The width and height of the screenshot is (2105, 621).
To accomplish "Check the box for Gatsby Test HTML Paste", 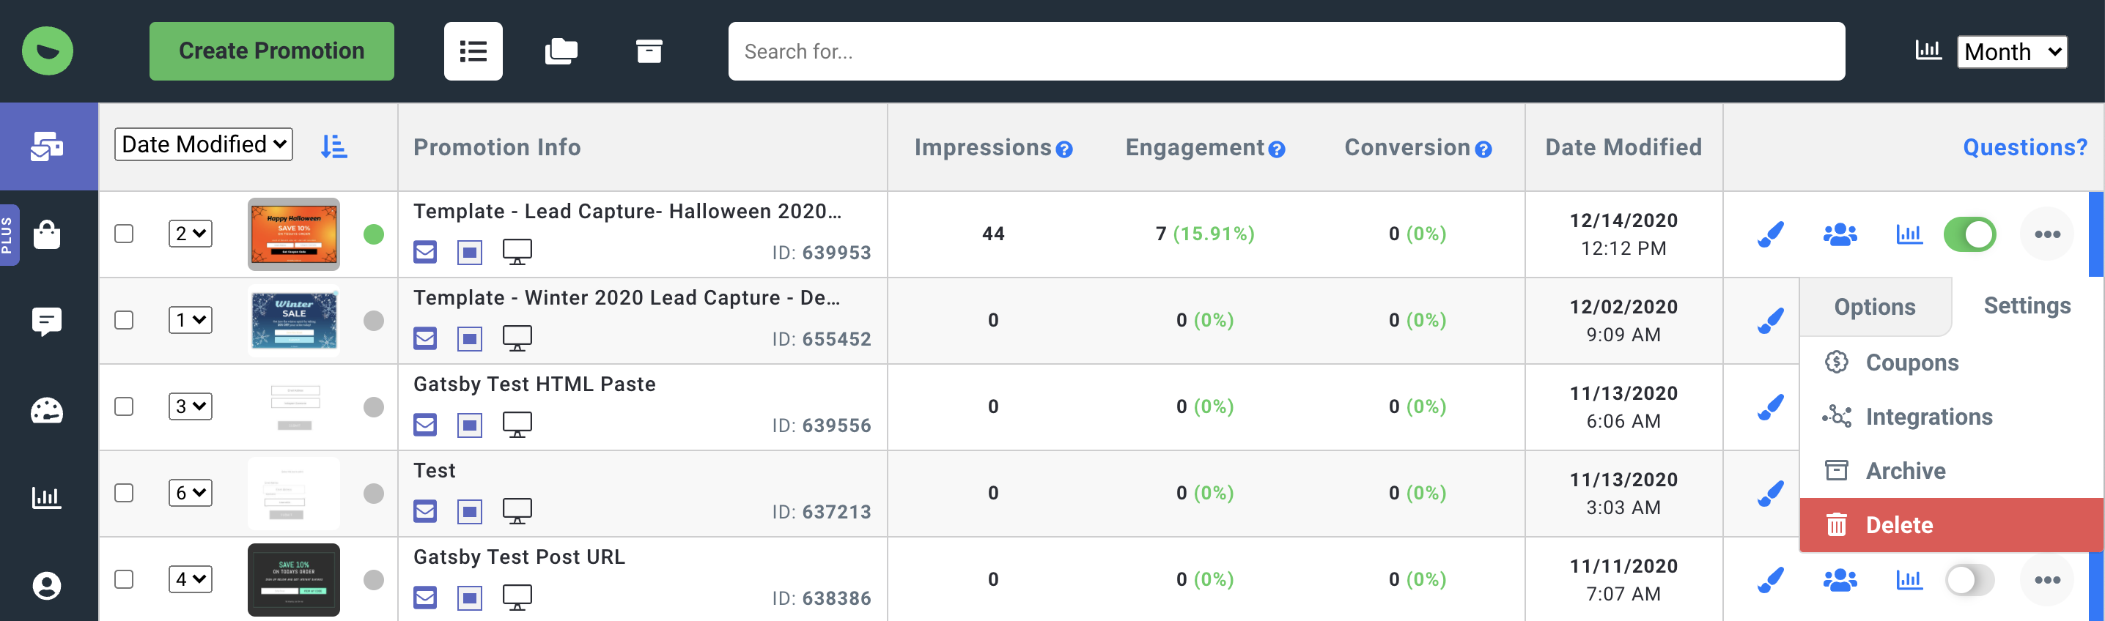I will point(124,406).
